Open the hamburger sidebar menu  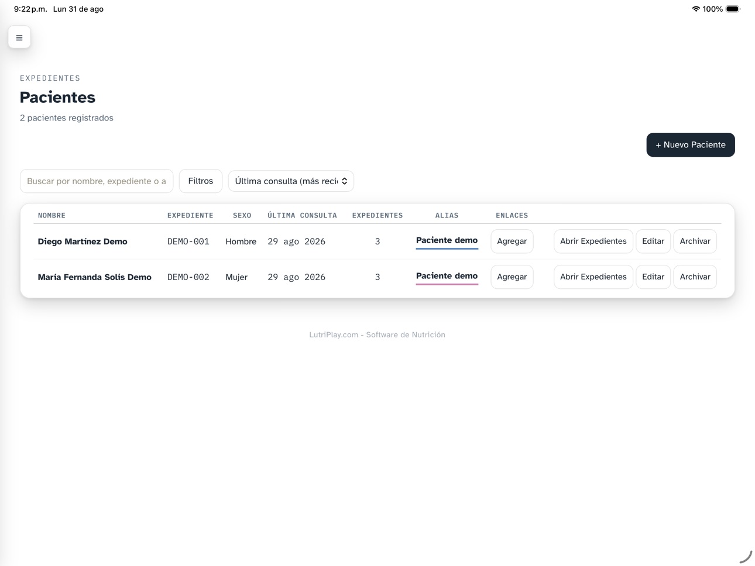pos(19,37)
